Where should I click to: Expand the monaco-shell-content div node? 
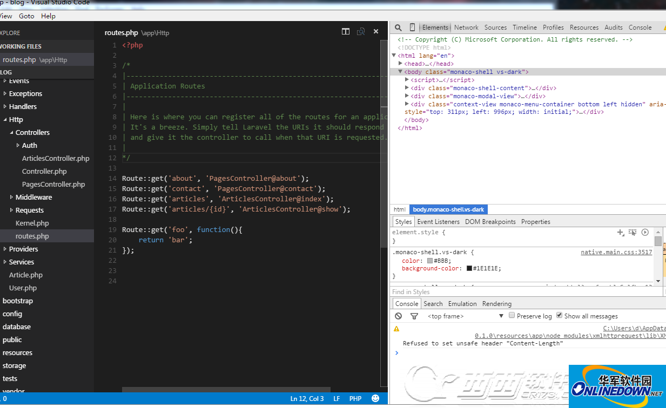[x=407, y=88]
